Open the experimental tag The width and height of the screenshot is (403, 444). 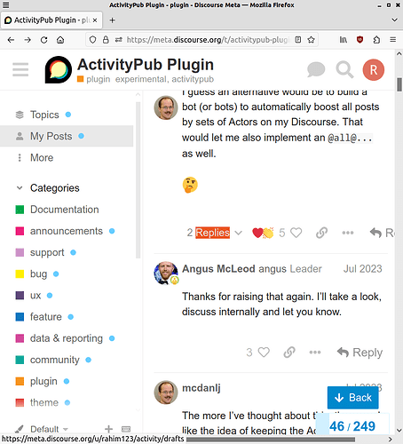141,79
